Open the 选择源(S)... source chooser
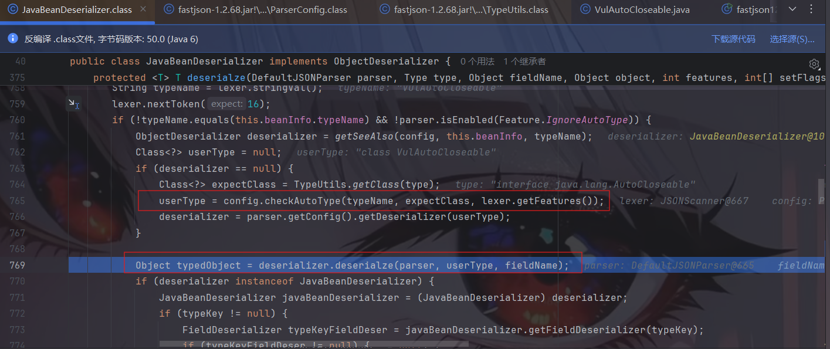 [x=792, y=39]
